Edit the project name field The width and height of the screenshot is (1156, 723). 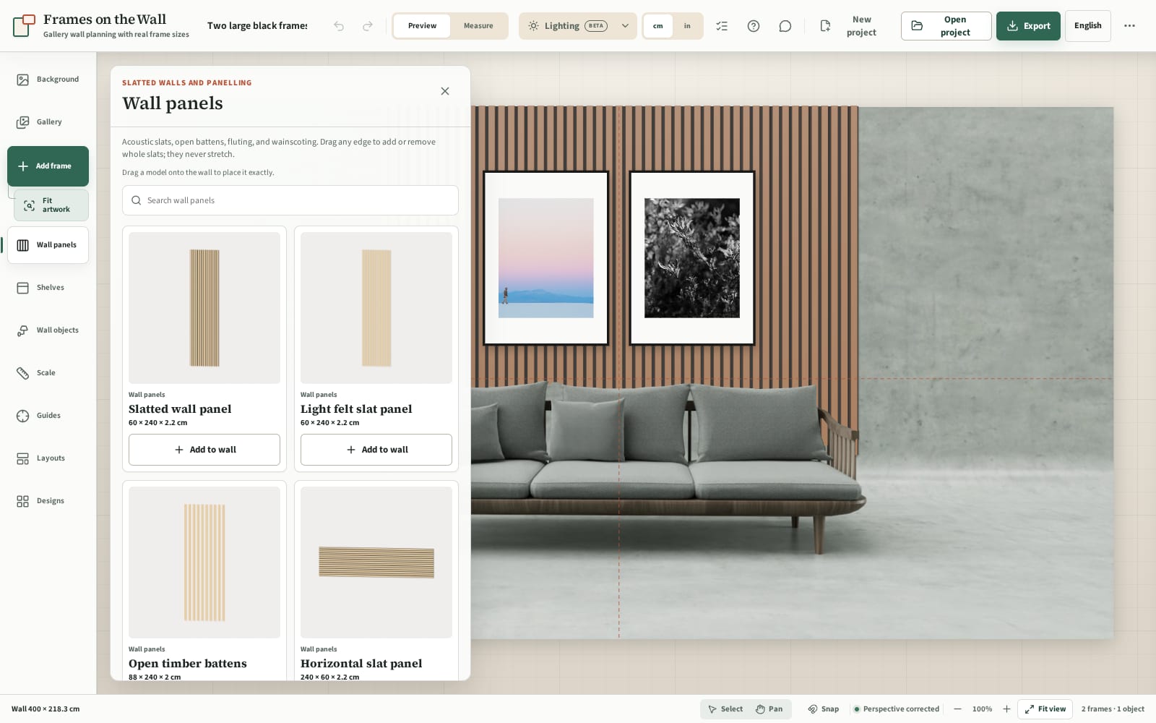click(x=257, y=26)
